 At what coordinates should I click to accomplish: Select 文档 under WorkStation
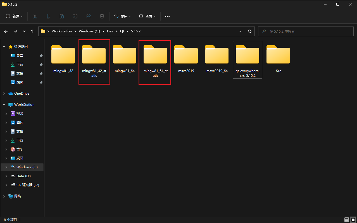(x=20, y=131)
